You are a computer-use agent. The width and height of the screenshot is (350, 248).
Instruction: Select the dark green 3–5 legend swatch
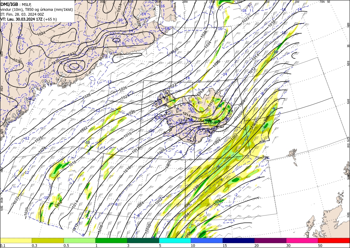click(x=143, y=240)
